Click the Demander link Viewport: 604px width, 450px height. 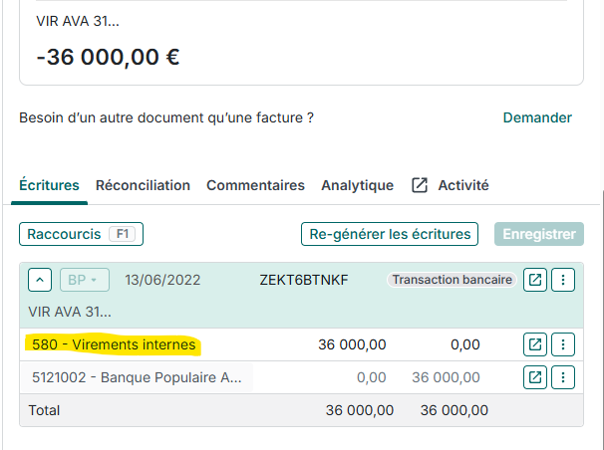point(537,117)
